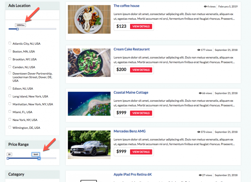
Task: Click the $0 minimum price slider handle
Action: pyautogui.click(x=8, y=158)
